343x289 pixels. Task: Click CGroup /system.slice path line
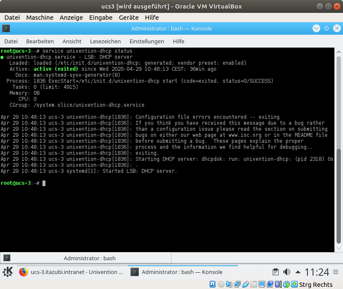(77, 105)
